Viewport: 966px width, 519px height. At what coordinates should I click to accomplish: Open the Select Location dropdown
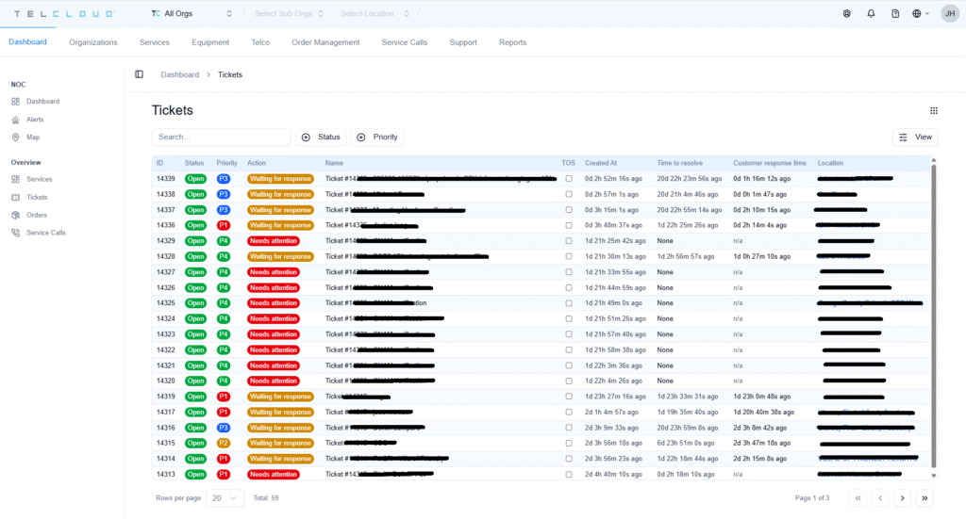(375, 14)
